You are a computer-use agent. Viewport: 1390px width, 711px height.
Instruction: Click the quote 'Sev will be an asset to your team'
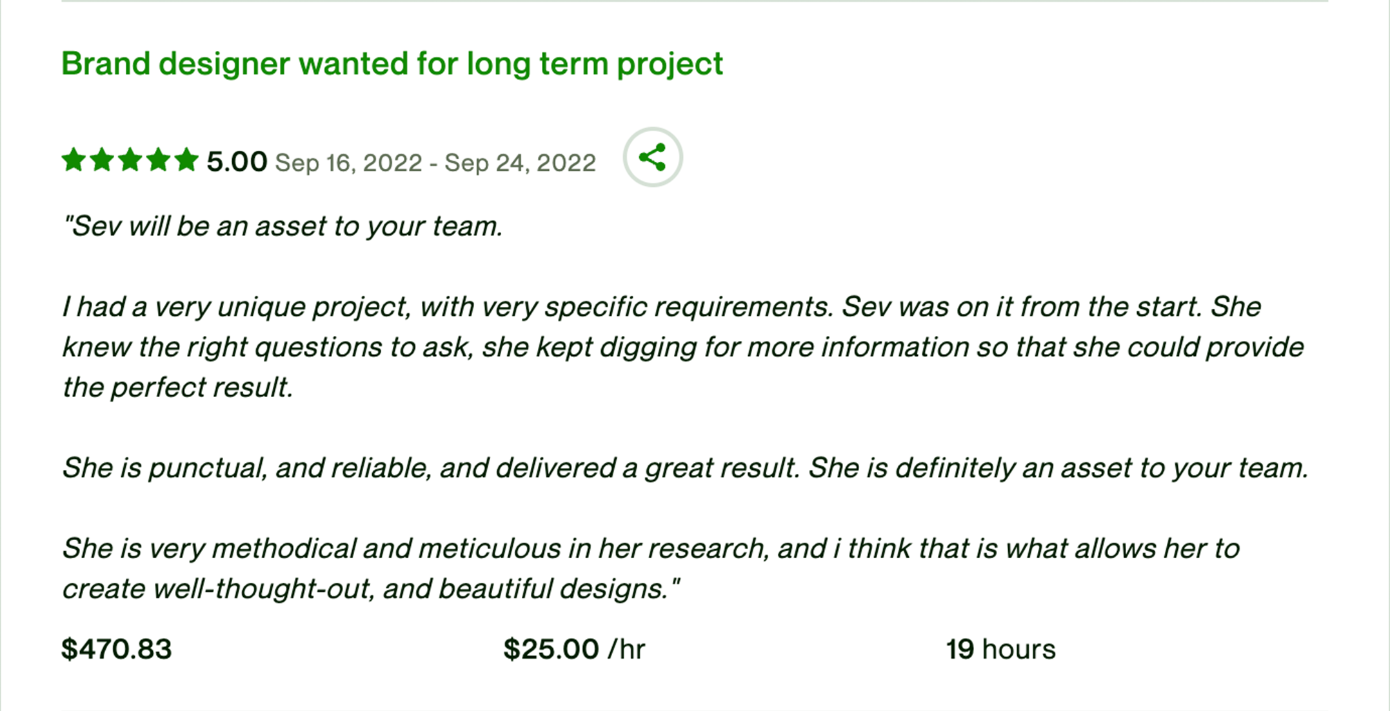(283, 226)
